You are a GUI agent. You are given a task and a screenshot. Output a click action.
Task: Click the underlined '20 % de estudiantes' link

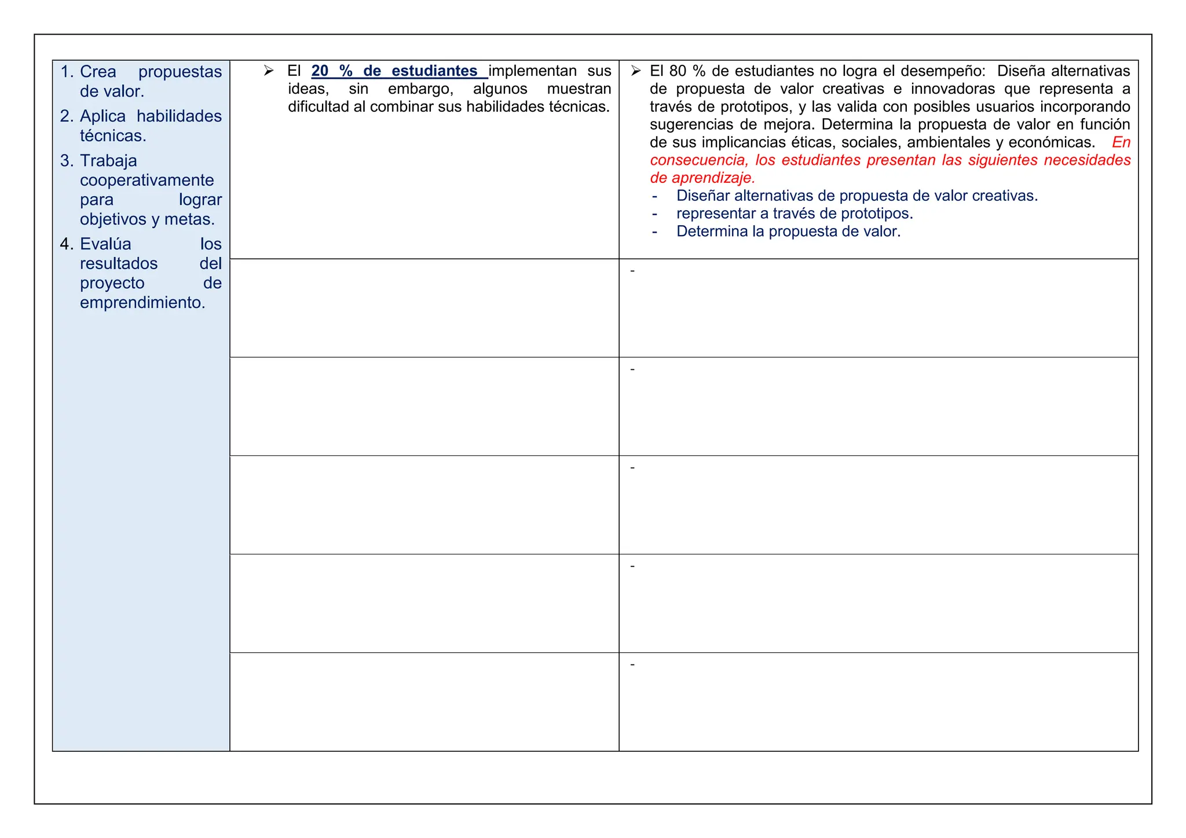pyautogui.click(x=399, y=71)
